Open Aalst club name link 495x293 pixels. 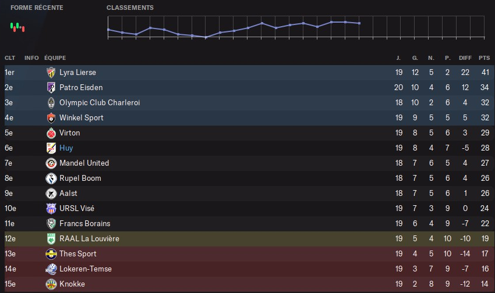pos(68,194)
